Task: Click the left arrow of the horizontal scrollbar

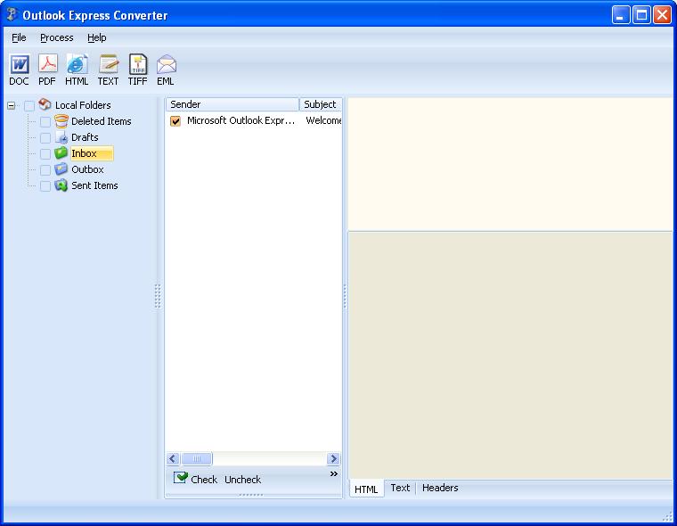Action: pyautogui.click(x=173, y=458)
